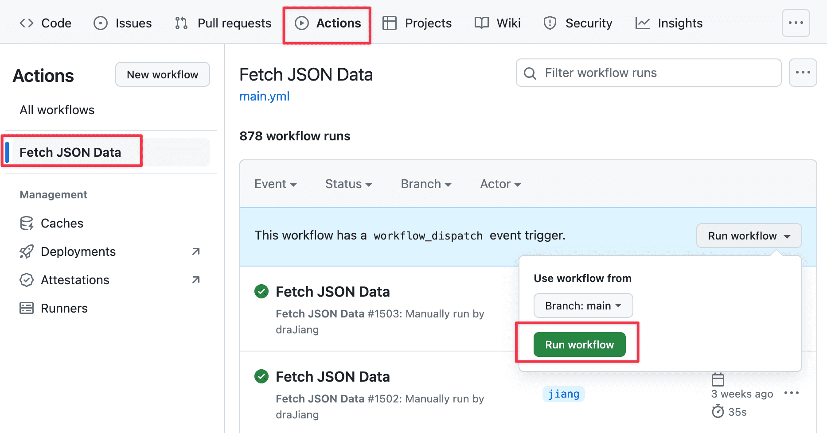Click the green Run workflow button
This screenshot has width=827, height=433.
[x=579, y=344]
